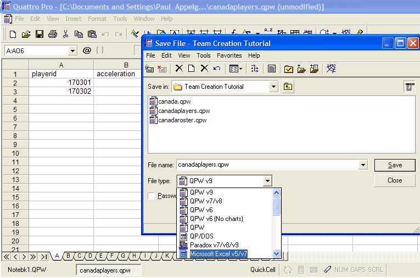The image size is (420, 278).
Task: Click the Open folder icon in main toolbar
Action: [x=26, y=34]
